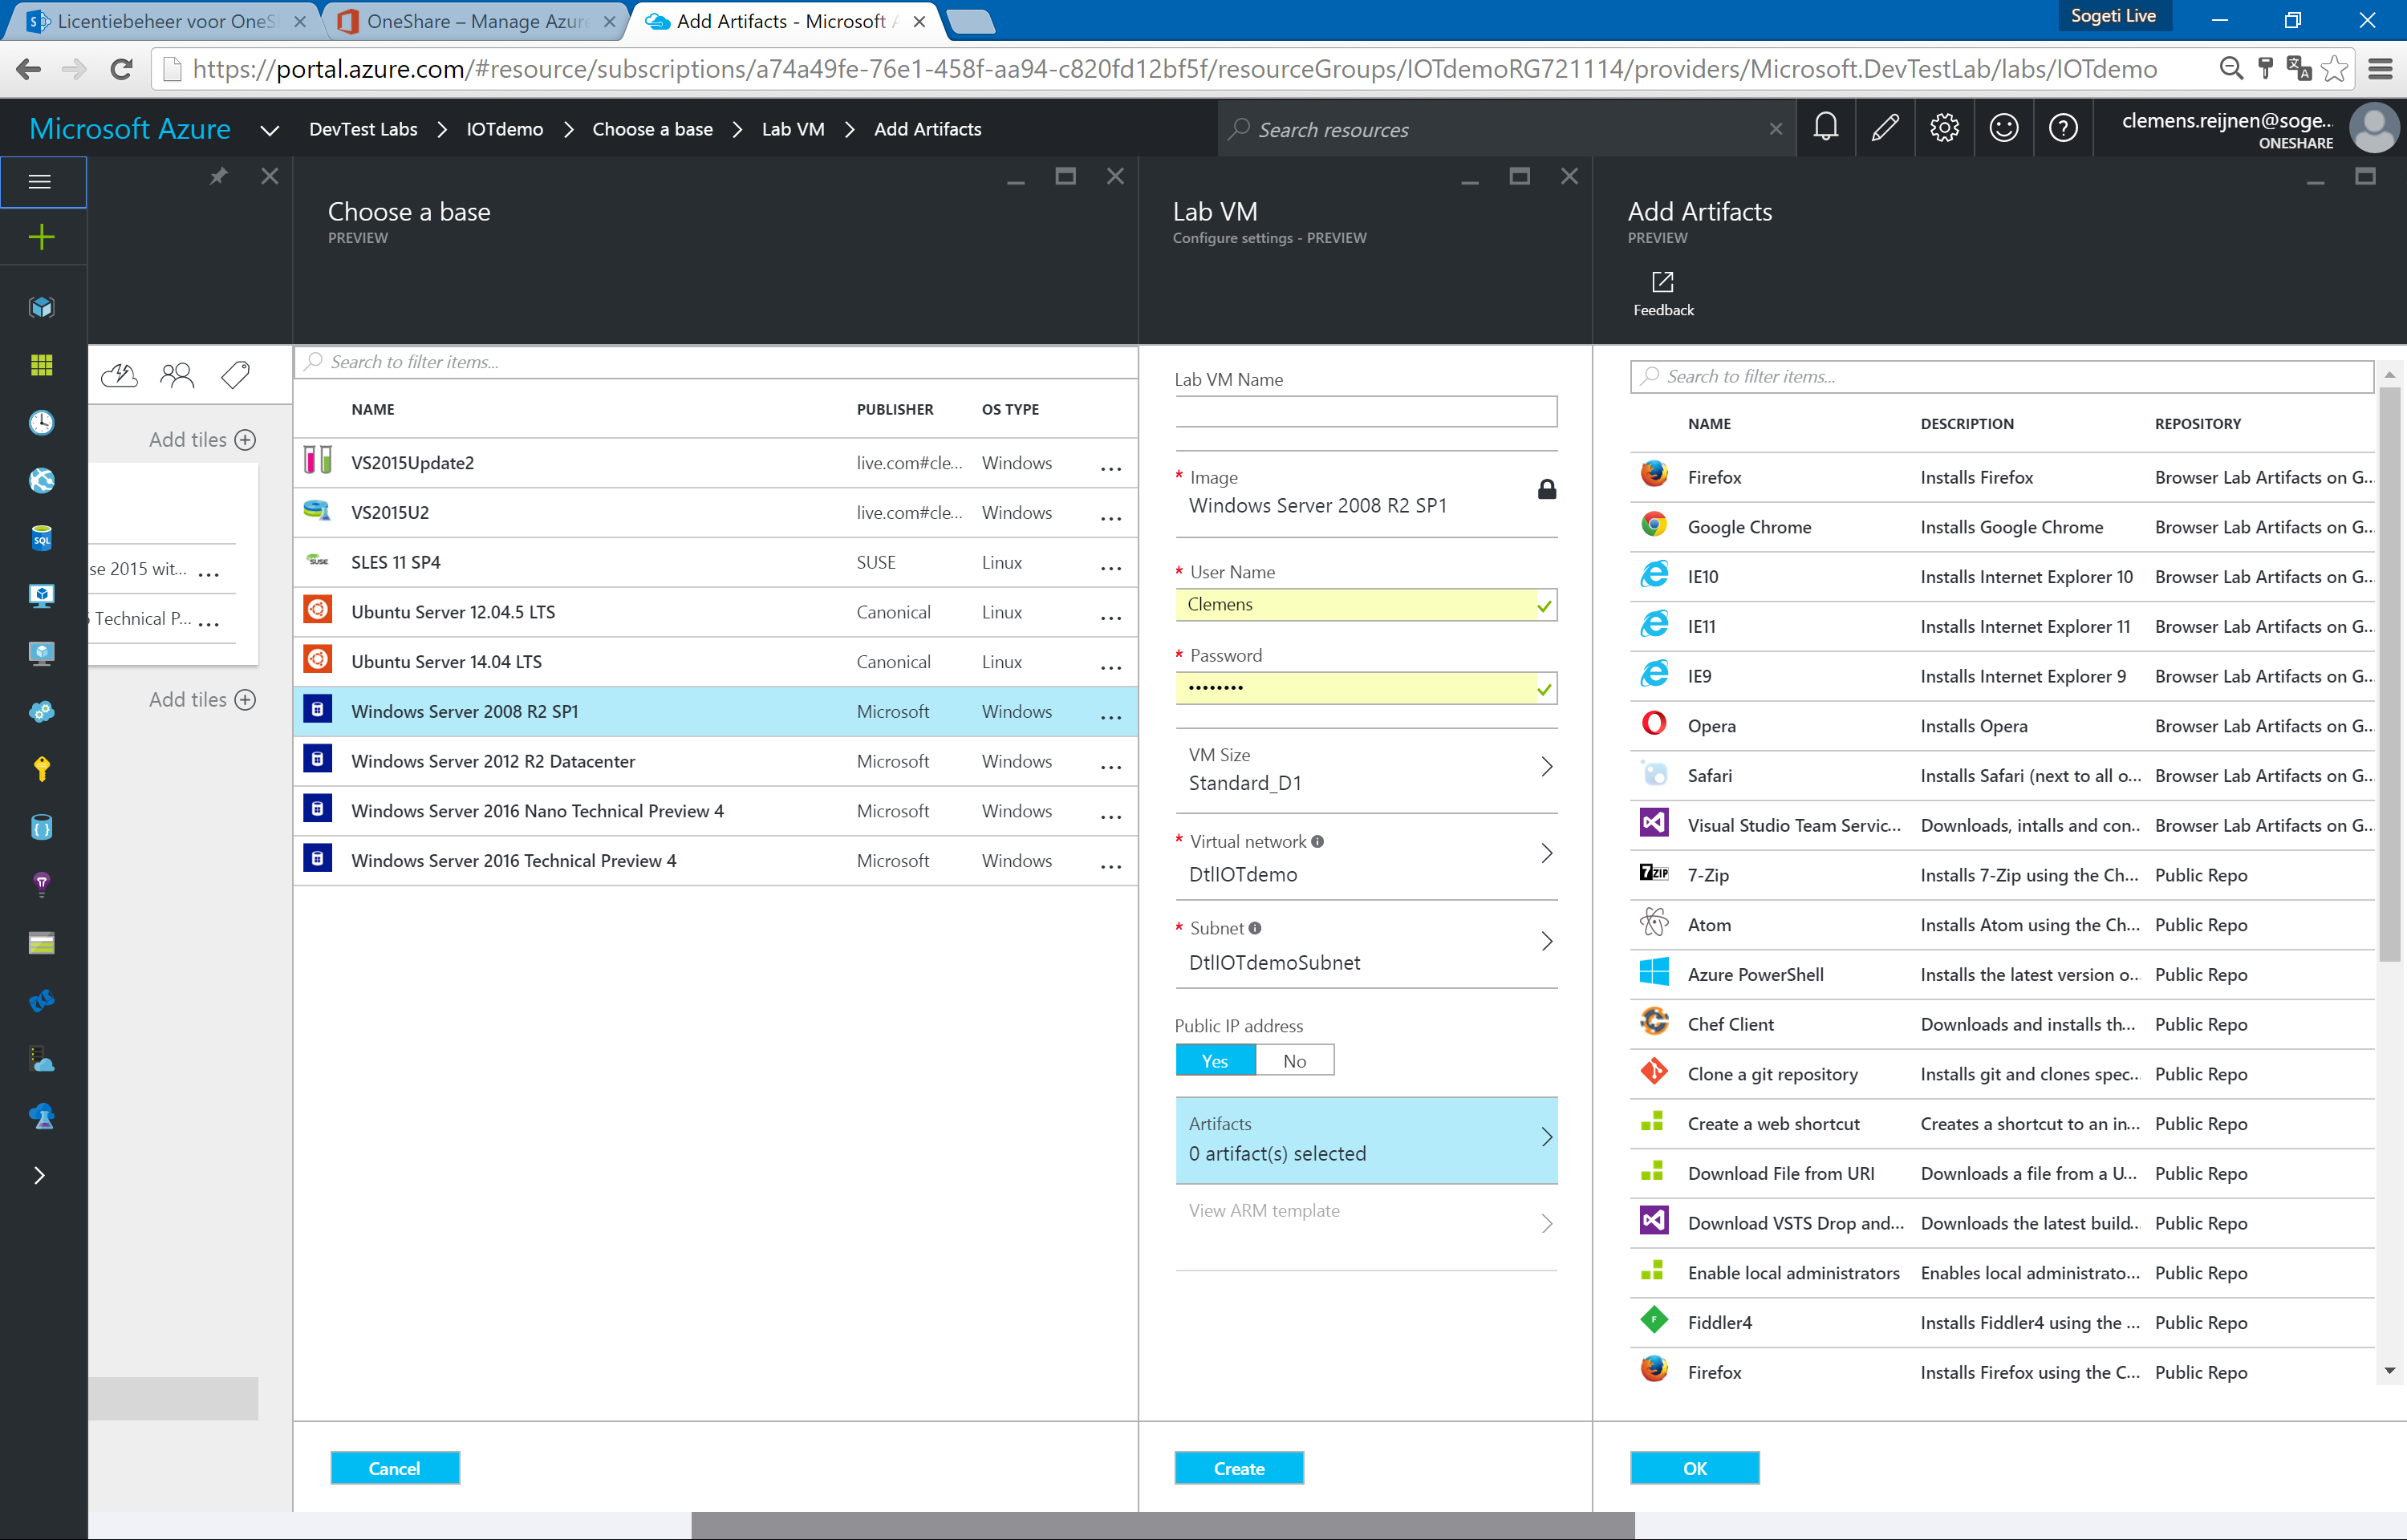Screen dimensions: 2407x1540
Task: Click lower Add tiles link
Action: [203, 699]
